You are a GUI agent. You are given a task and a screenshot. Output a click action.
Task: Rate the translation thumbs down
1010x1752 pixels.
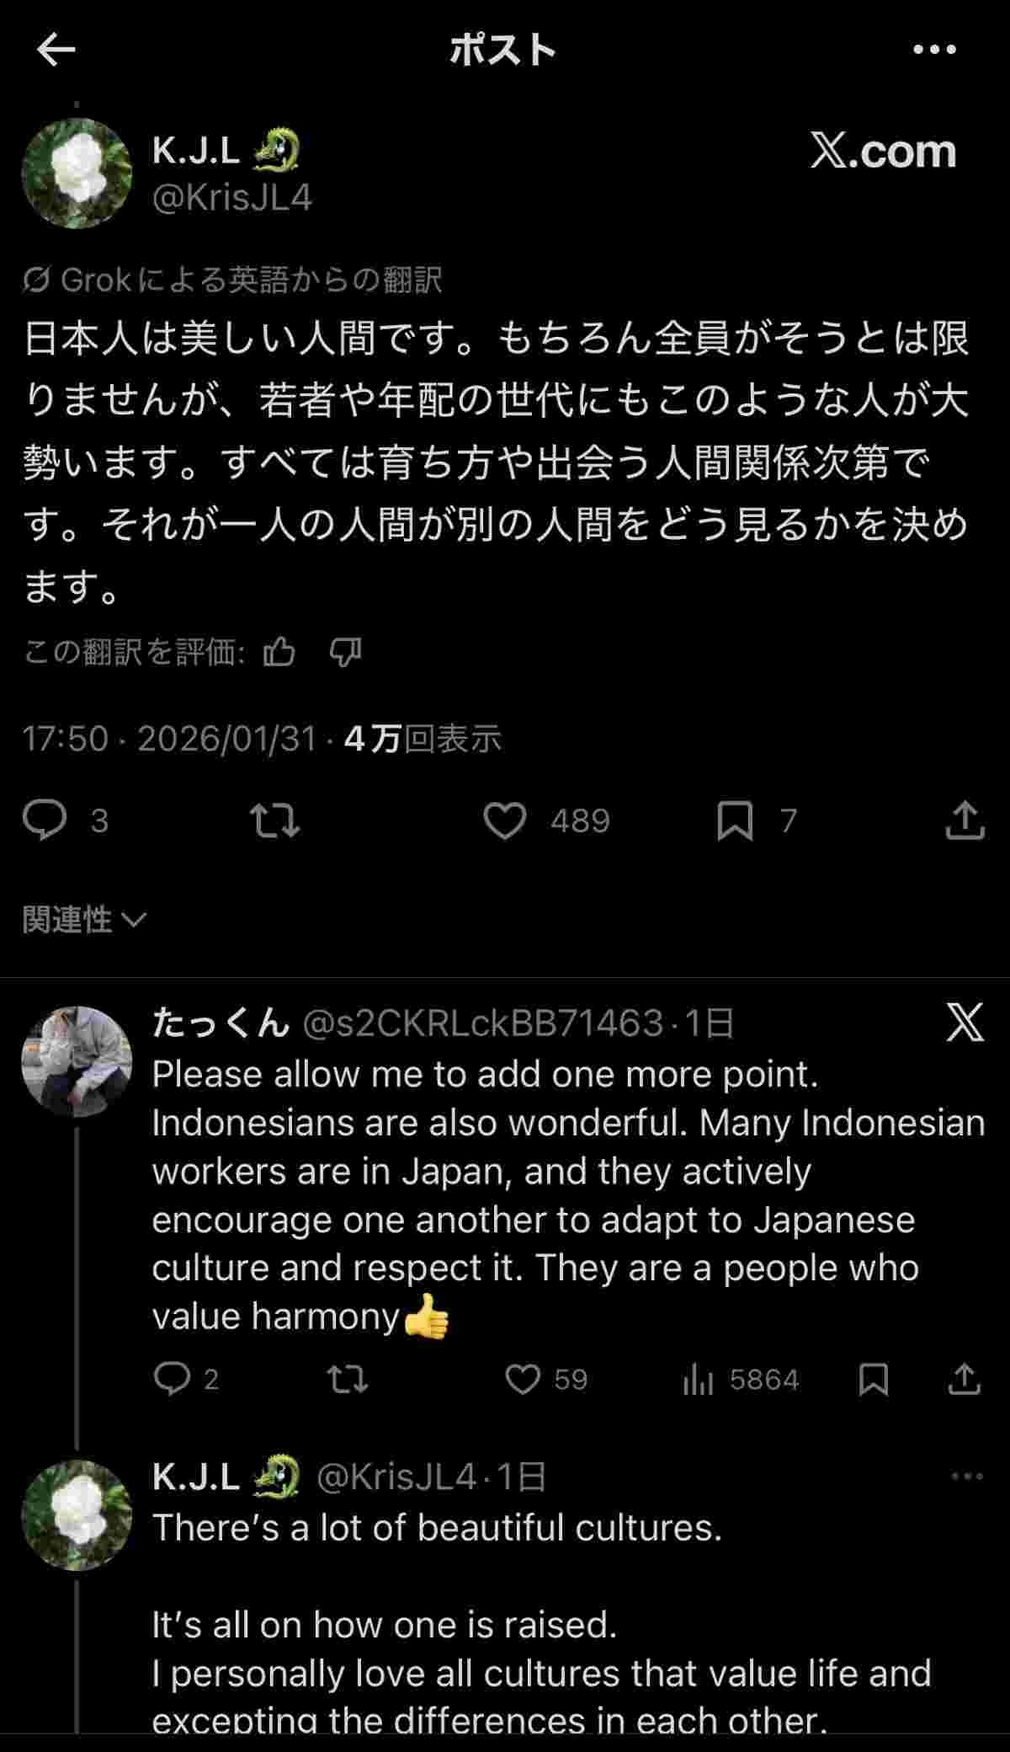[x=345, y=651]
